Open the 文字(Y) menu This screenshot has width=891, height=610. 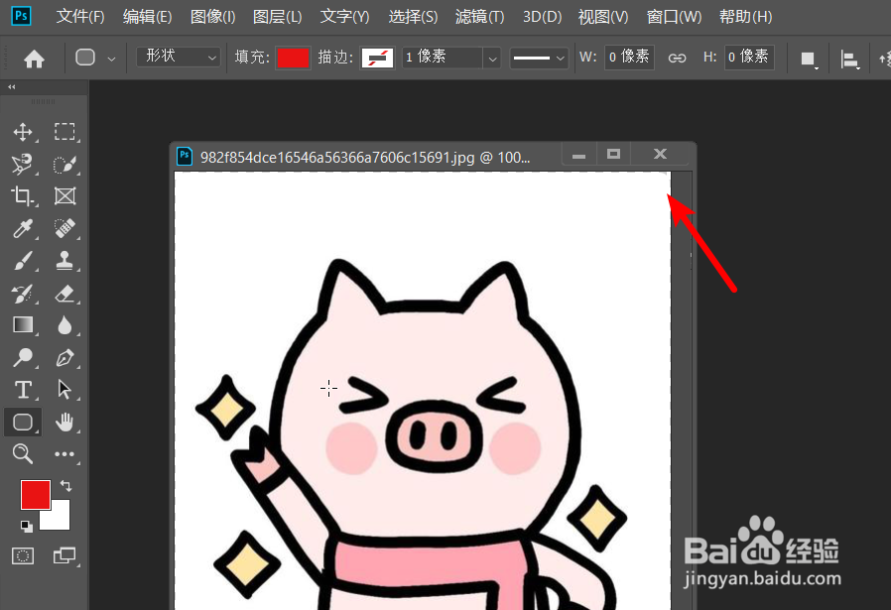(344, 17)
